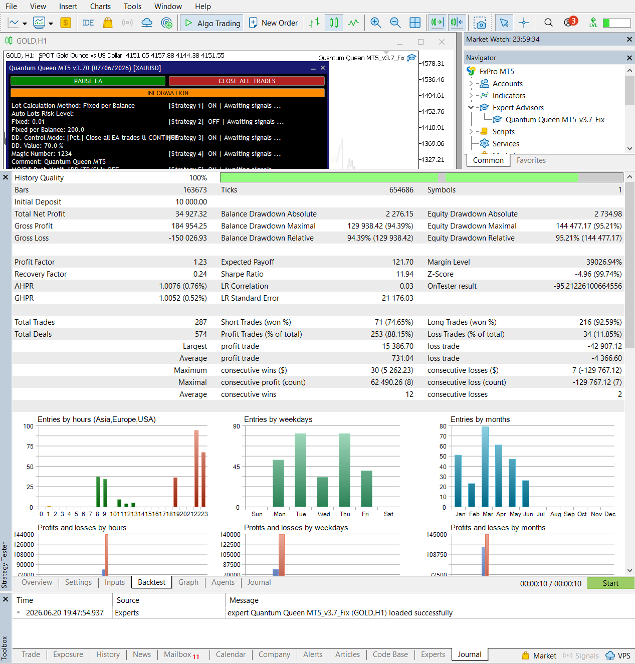Select Common tab in Navigator
This screenshot has height=664, width=635.
488,160
